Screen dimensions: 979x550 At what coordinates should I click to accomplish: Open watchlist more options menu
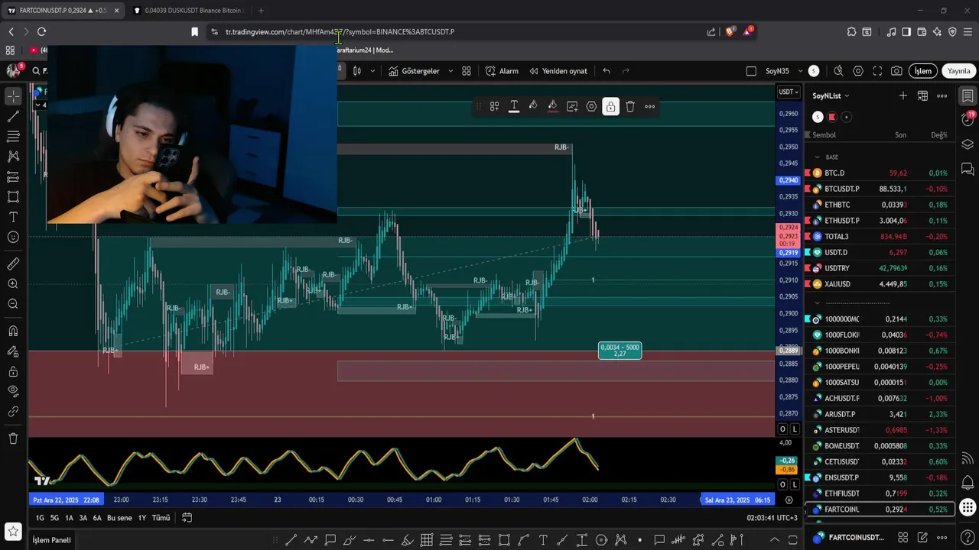click(942, 95)
